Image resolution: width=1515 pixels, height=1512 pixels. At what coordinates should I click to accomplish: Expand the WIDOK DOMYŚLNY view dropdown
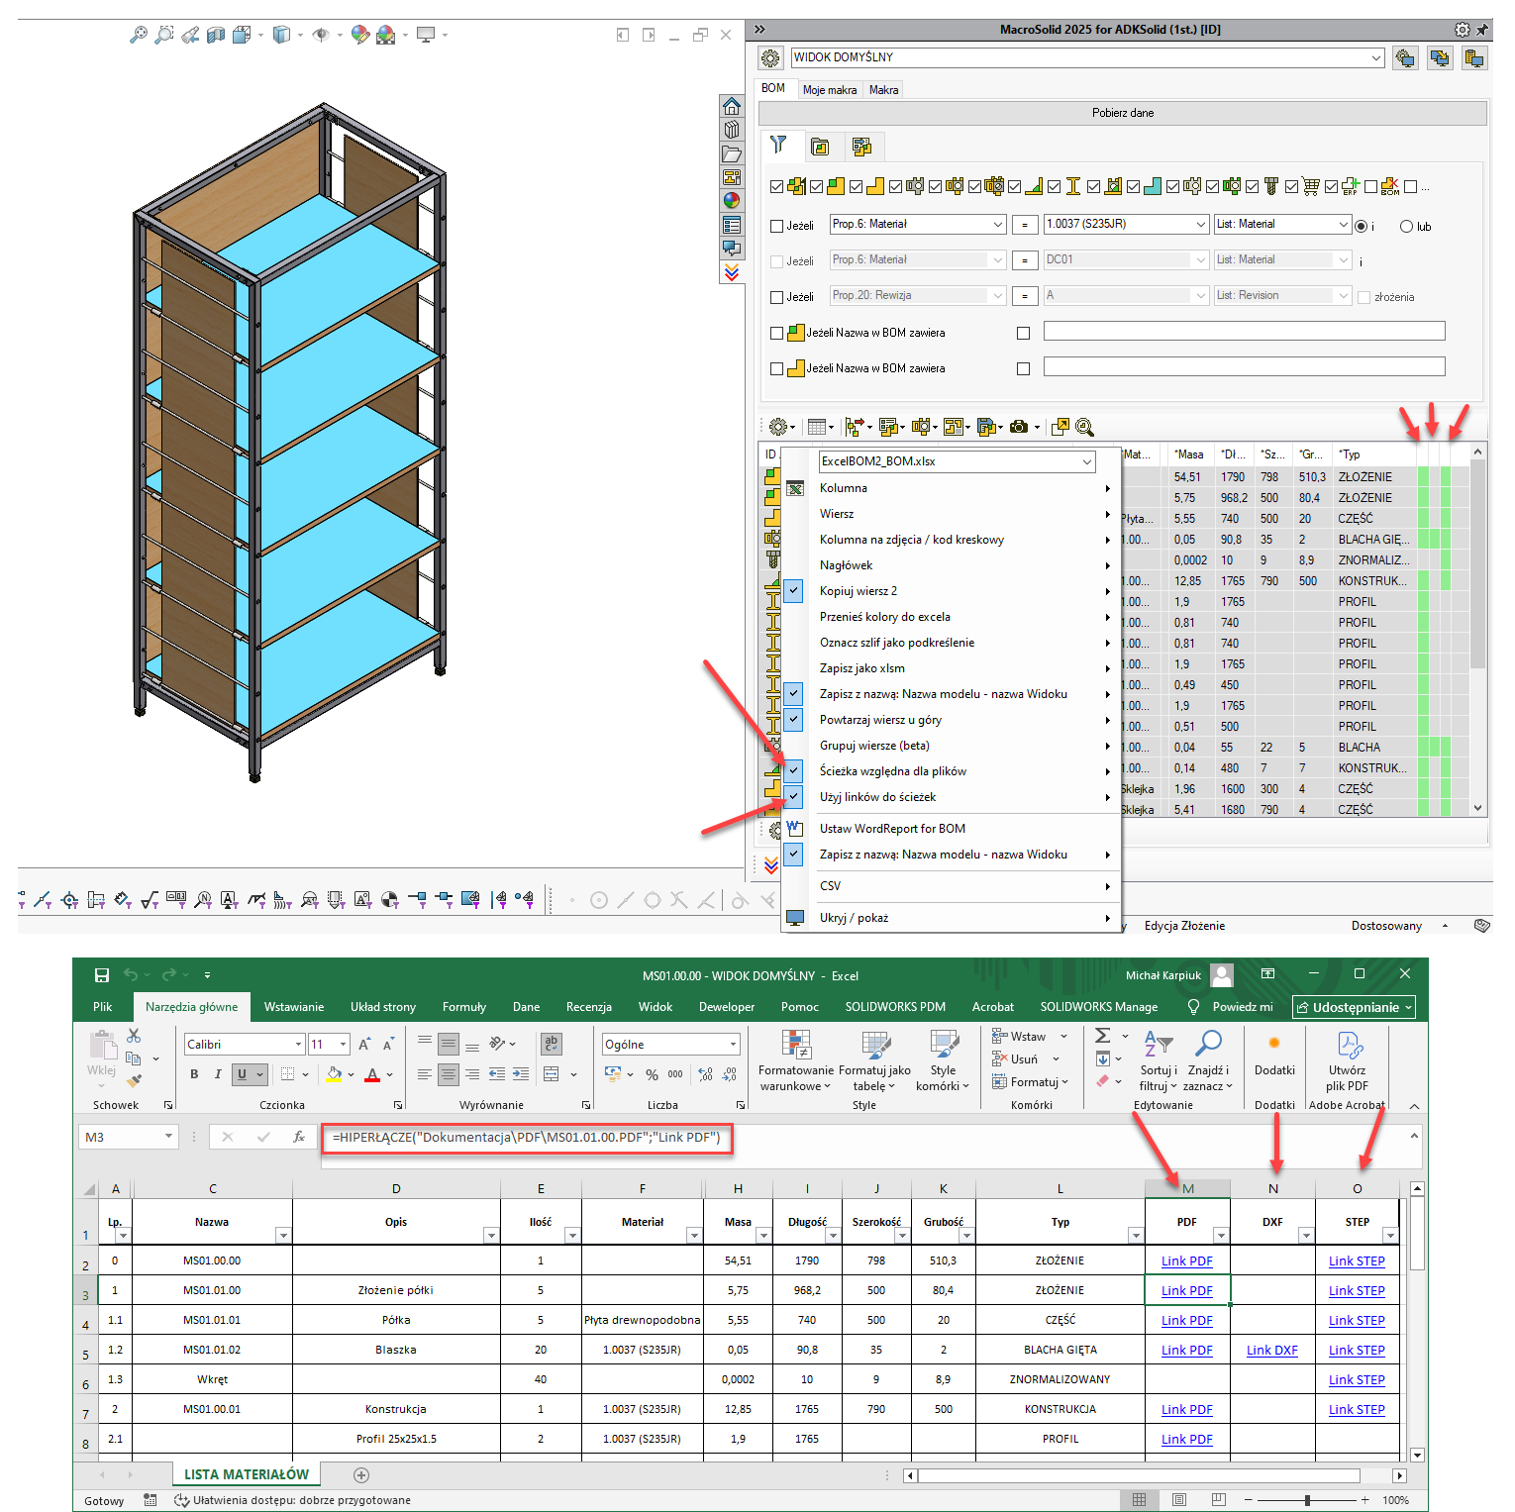pos(1376,58)
